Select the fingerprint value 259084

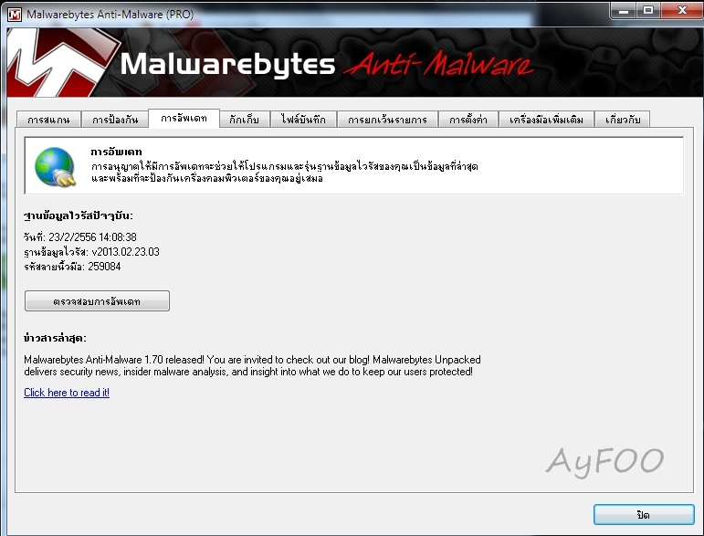104,267
